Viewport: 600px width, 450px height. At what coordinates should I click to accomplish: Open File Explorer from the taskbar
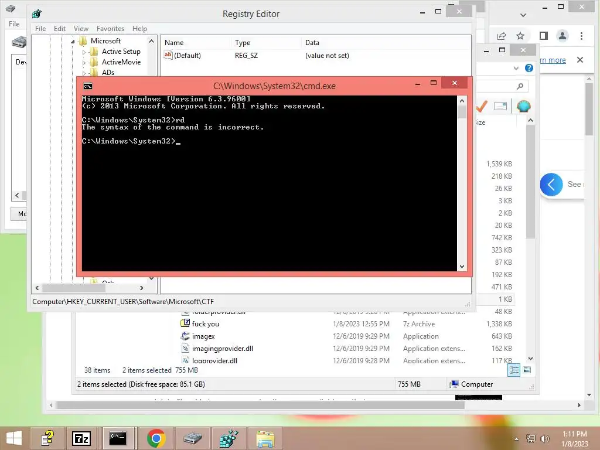[265, 438]
